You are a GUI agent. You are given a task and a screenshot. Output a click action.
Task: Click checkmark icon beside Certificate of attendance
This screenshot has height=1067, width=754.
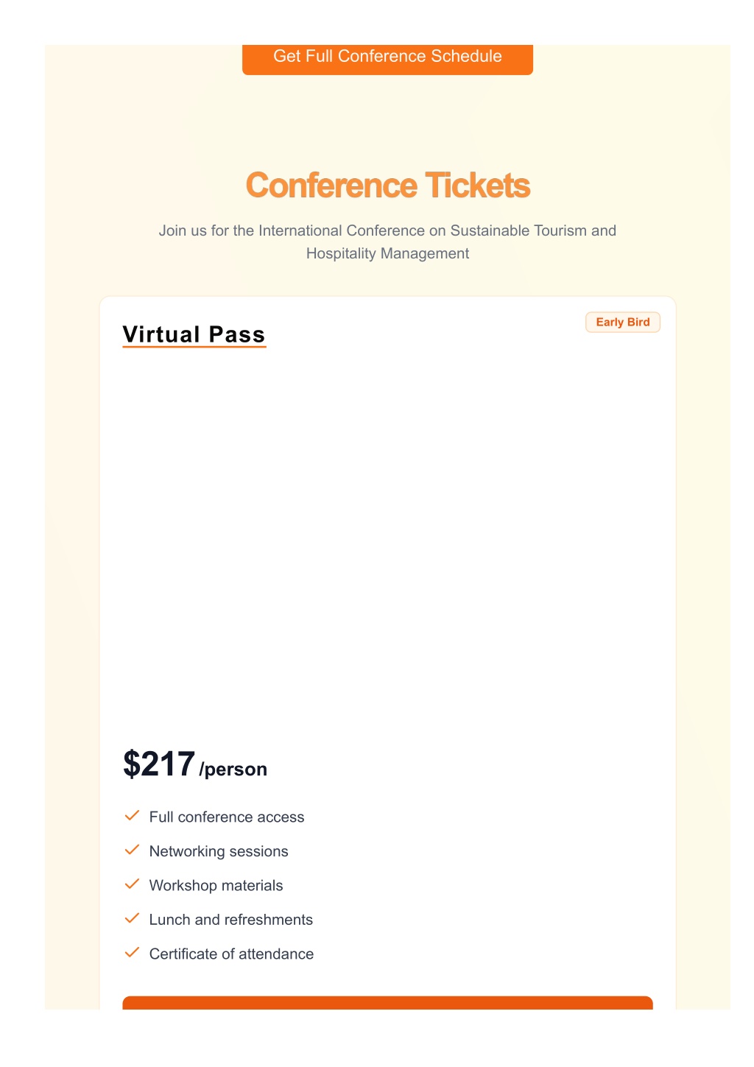tap(133, 953)
